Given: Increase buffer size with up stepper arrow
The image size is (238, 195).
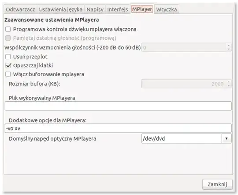Looking at the screenshot, I should pyautogui.click(x=229, y=82).
